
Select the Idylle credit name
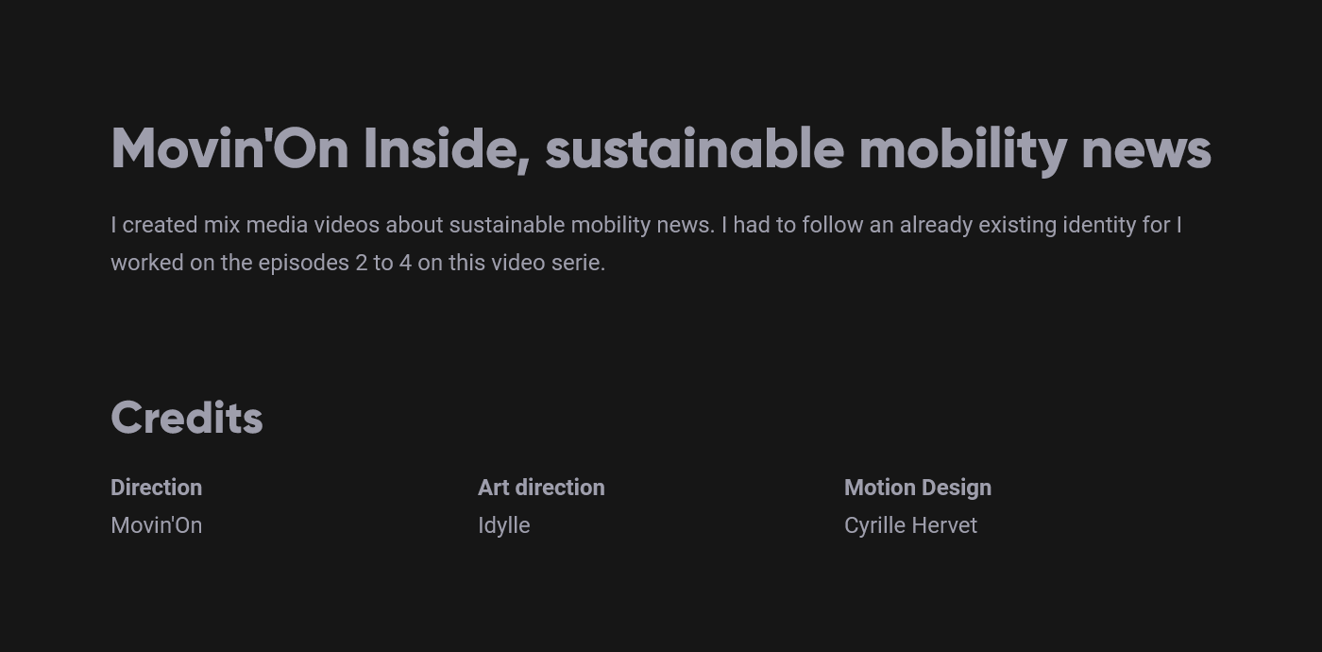503,525
